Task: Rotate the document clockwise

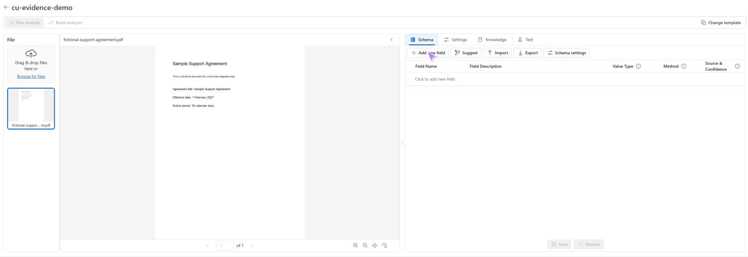Action: click(x=384, y=246)
